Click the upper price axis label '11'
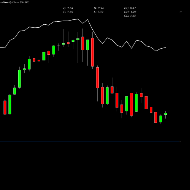Screen dimensions: 190x190 click(180, 12)
